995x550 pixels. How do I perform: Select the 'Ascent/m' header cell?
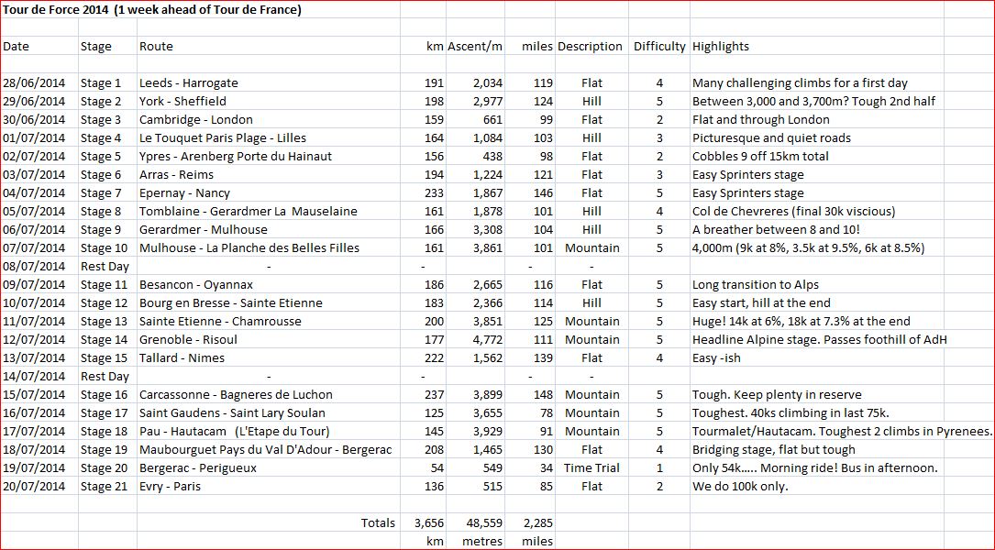(475, 47)
